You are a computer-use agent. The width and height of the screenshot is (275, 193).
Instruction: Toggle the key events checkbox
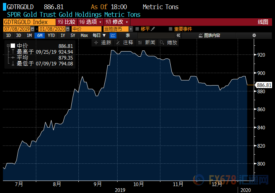click(171, 29)
